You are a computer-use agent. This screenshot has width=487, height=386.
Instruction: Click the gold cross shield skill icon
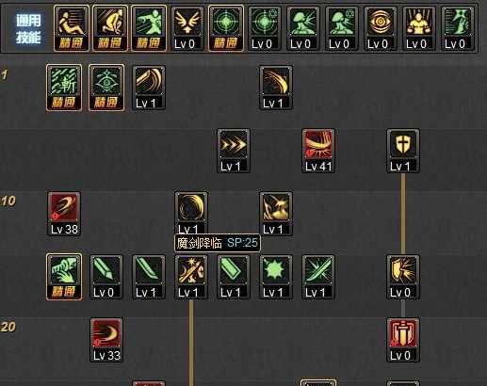click(x=403, y=151)
